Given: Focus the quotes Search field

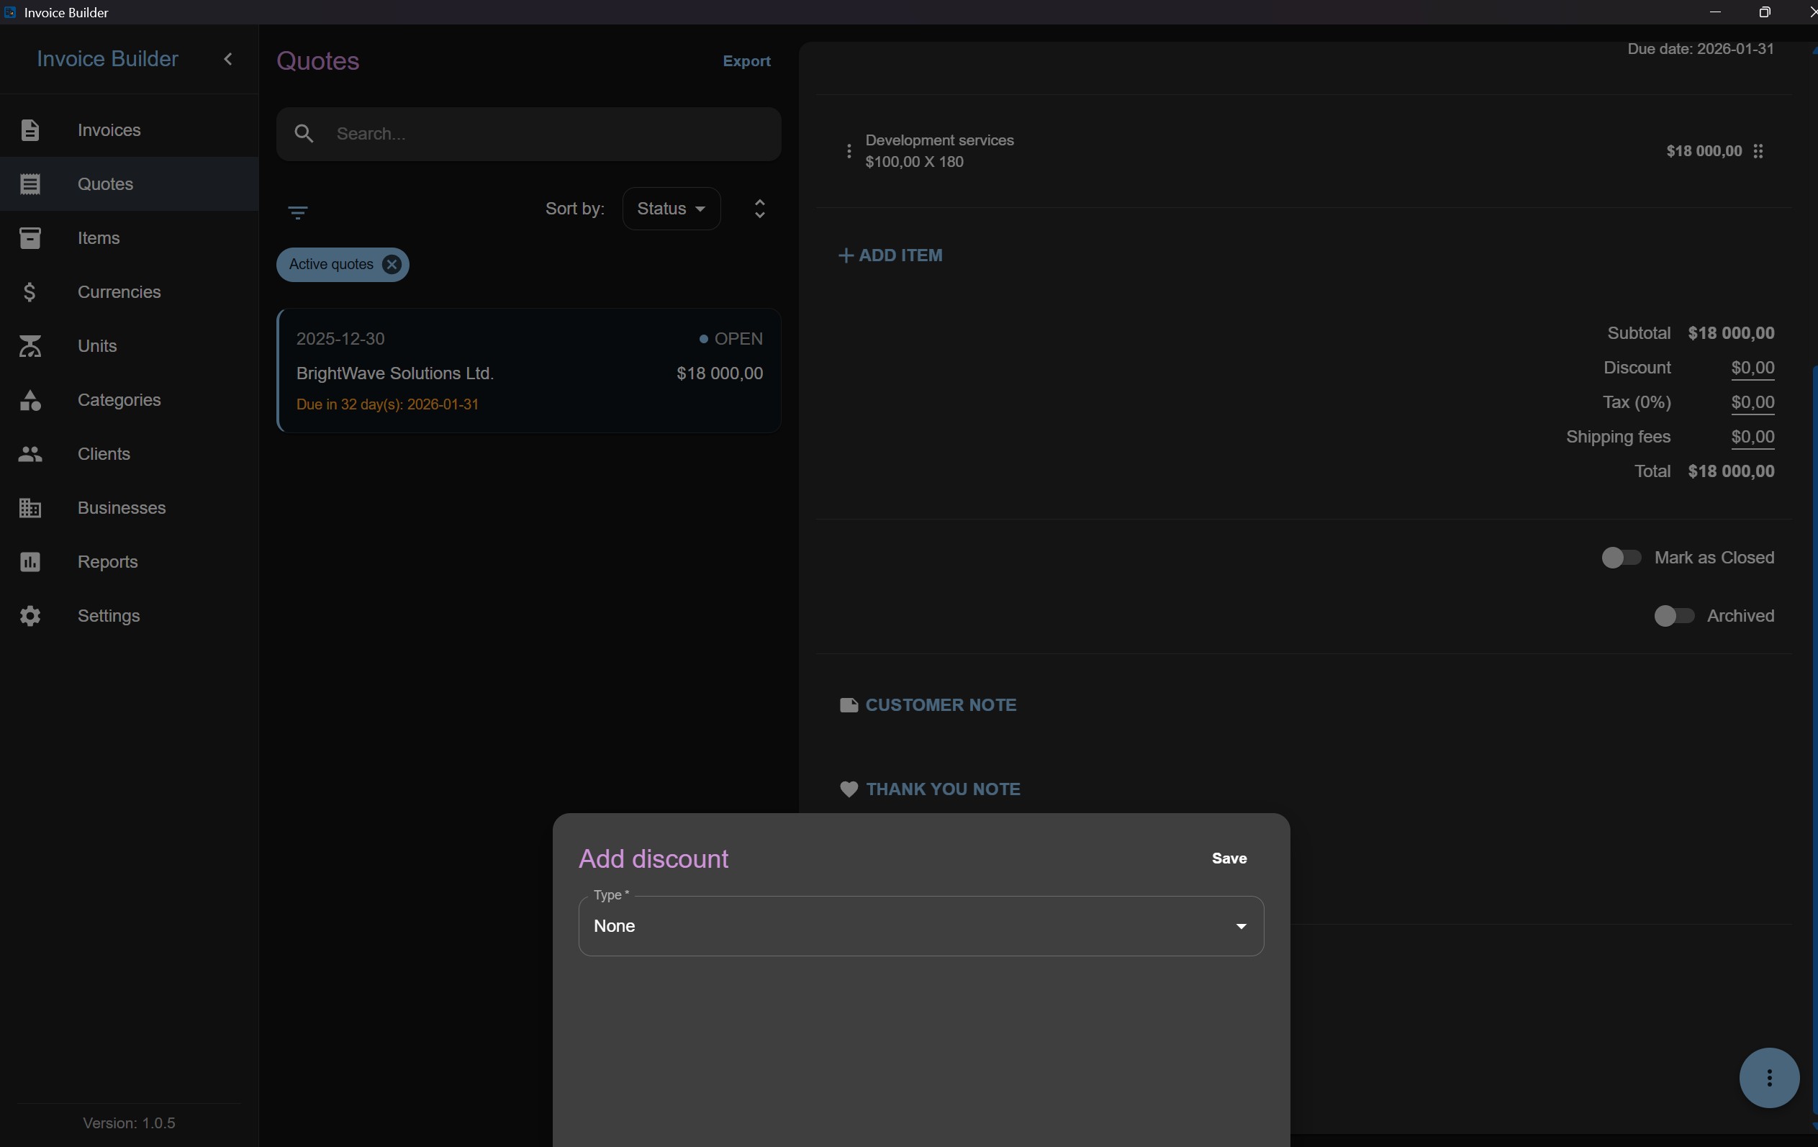Looking at the screenshot, I should (x=528, y=135).
